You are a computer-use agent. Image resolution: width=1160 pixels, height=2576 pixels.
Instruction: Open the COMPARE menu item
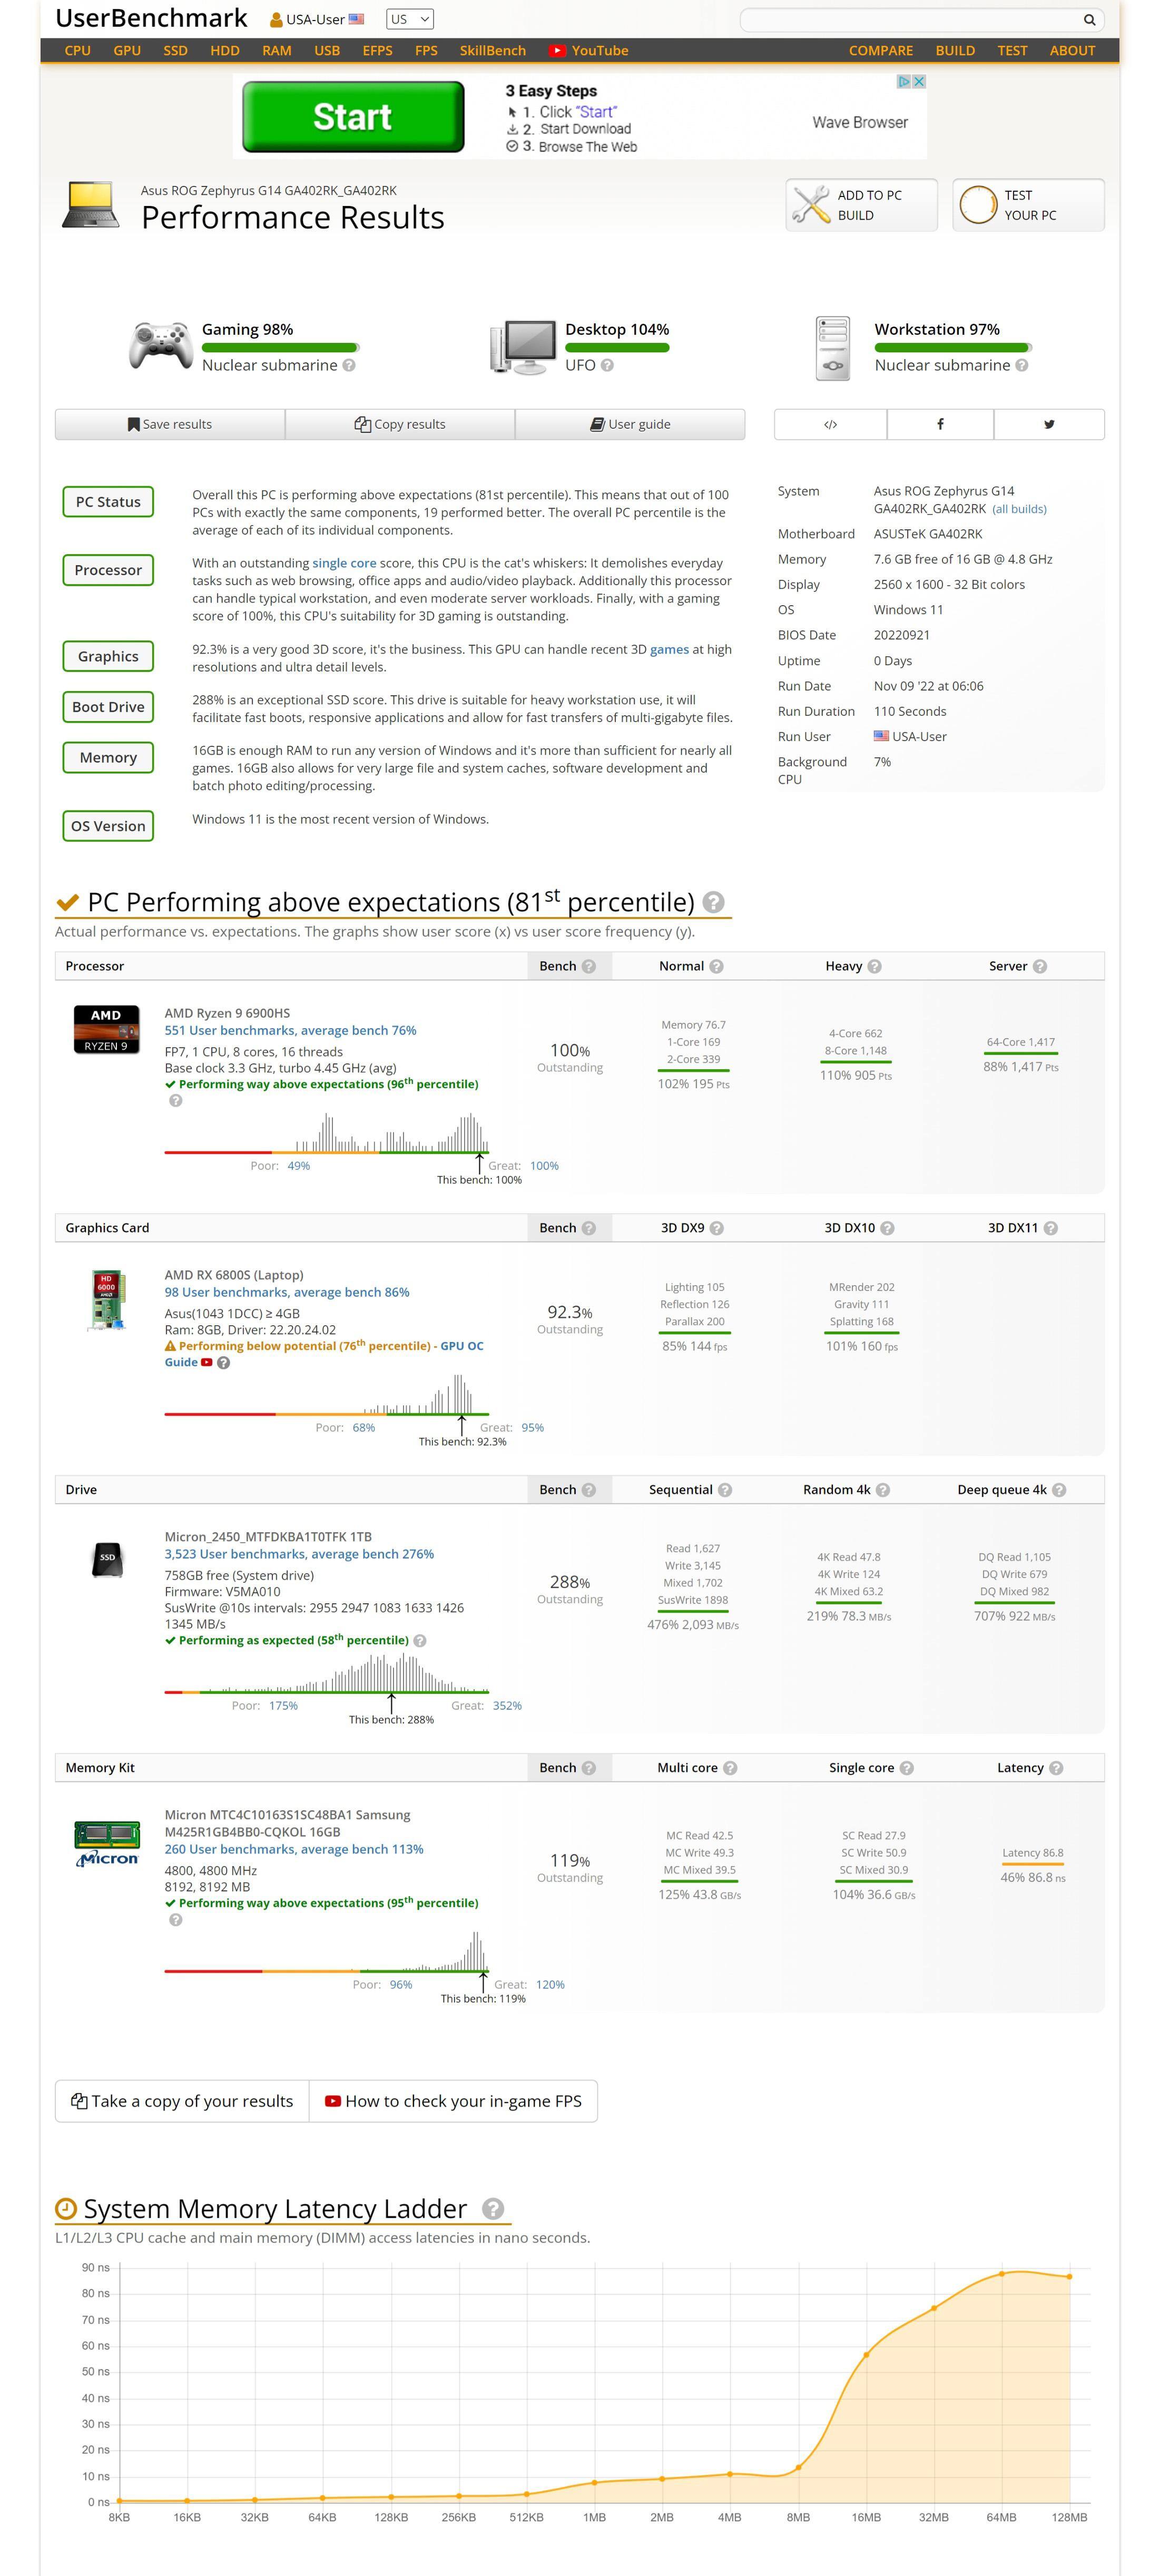pyautogui.click(x=880, y=50)
